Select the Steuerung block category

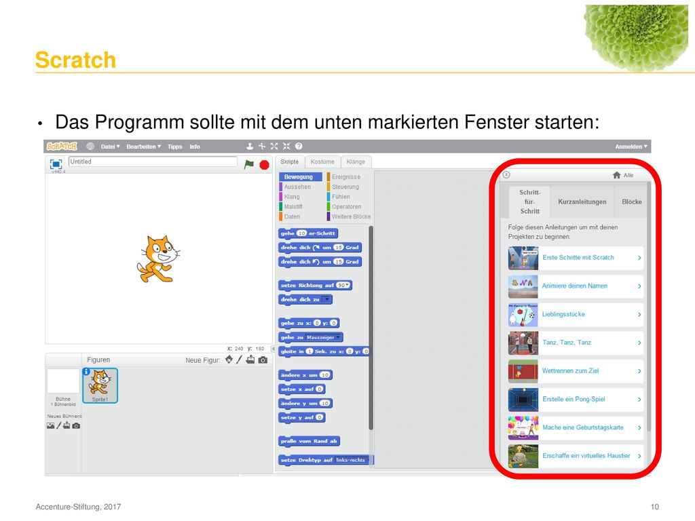pos(345,187)
